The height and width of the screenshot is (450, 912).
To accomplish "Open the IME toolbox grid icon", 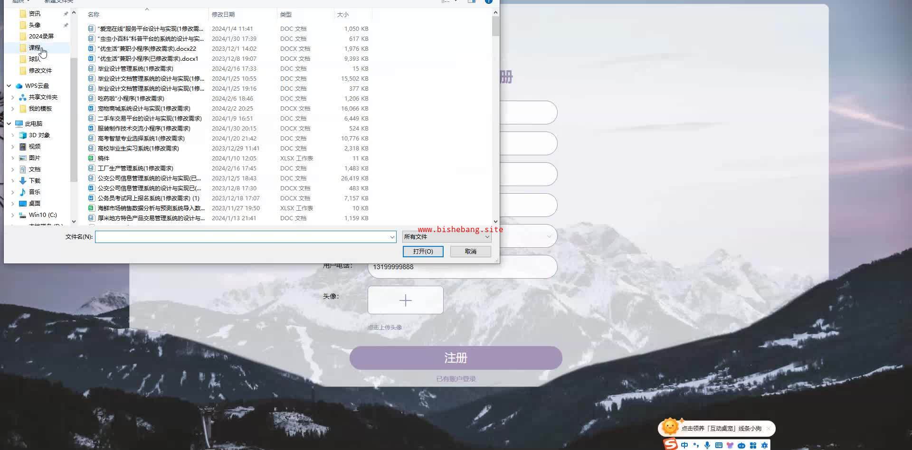I will [753, 445].
